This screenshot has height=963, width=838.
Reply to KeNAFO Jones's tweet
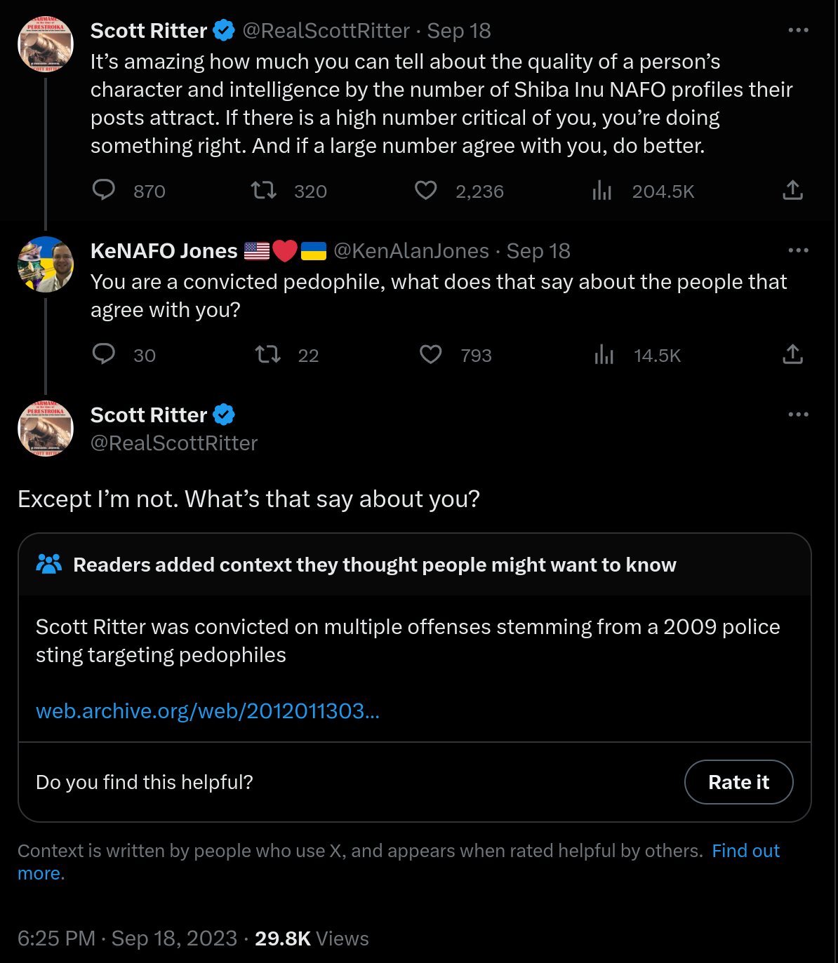click(104, 354)
